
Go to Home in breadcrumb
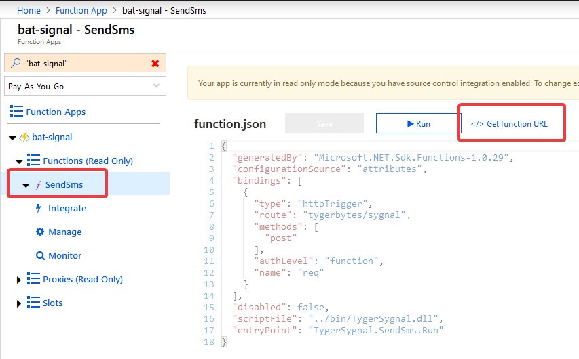(x=29, y=10)
